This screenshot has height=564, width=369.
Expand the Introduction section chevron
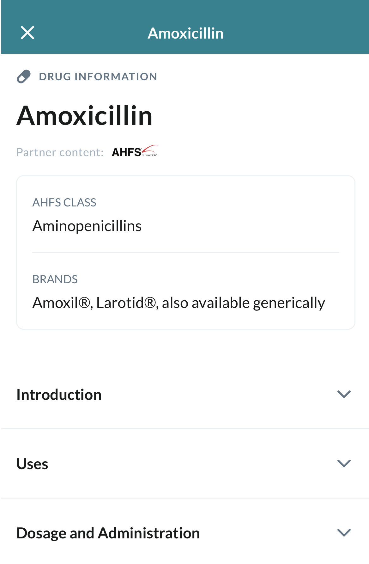coord(344,394)
